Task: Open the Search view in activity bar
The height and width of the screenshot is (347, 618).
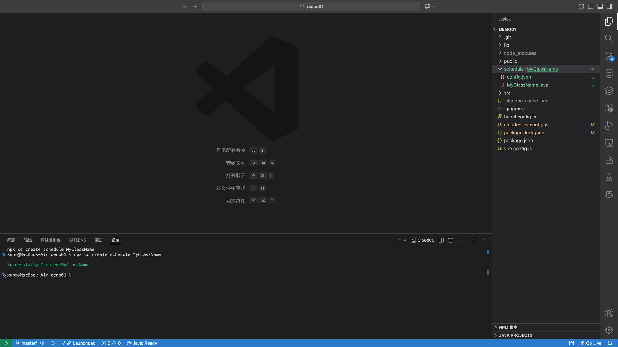Action: pyautogui.click(x=609, y=39)
